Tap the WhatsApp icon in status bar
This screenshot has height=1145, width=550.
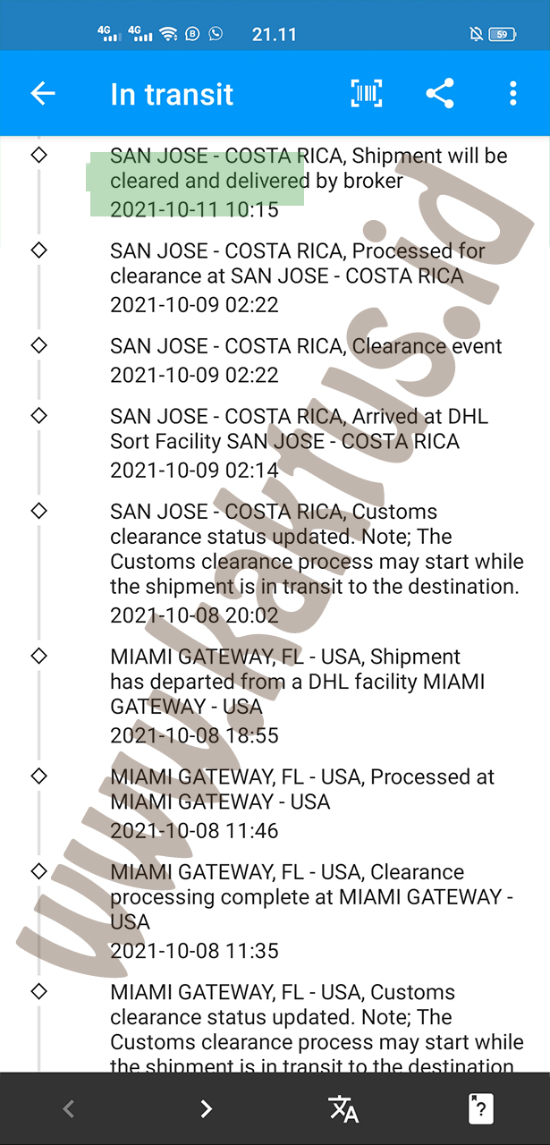(x=216, y=34)
